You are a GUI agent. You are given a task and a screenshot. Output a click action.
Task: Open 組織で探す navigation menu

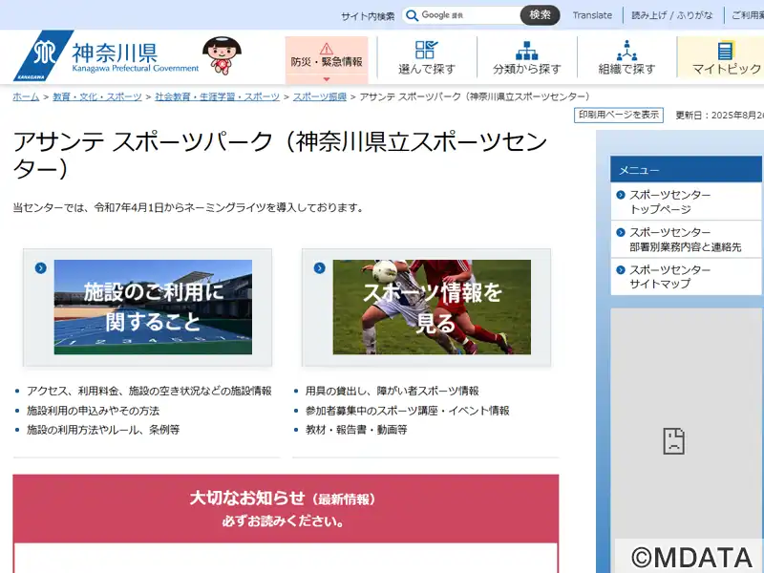point(626,57)
